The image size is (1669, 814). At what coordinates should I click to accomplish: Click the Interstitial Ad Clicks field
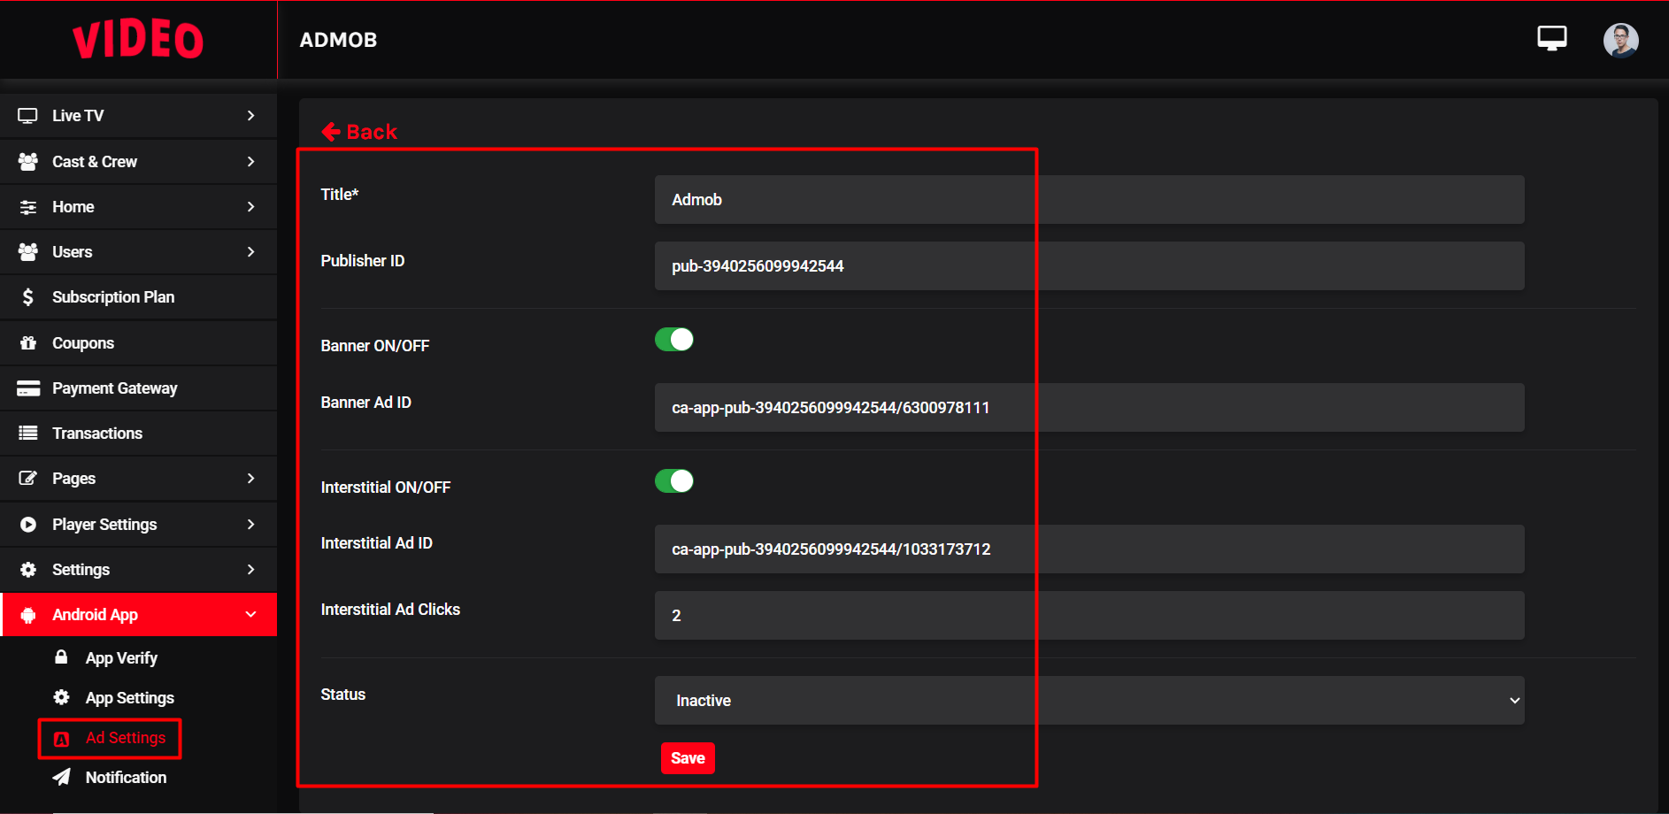pyautogui.click(x=1089, y=616)
